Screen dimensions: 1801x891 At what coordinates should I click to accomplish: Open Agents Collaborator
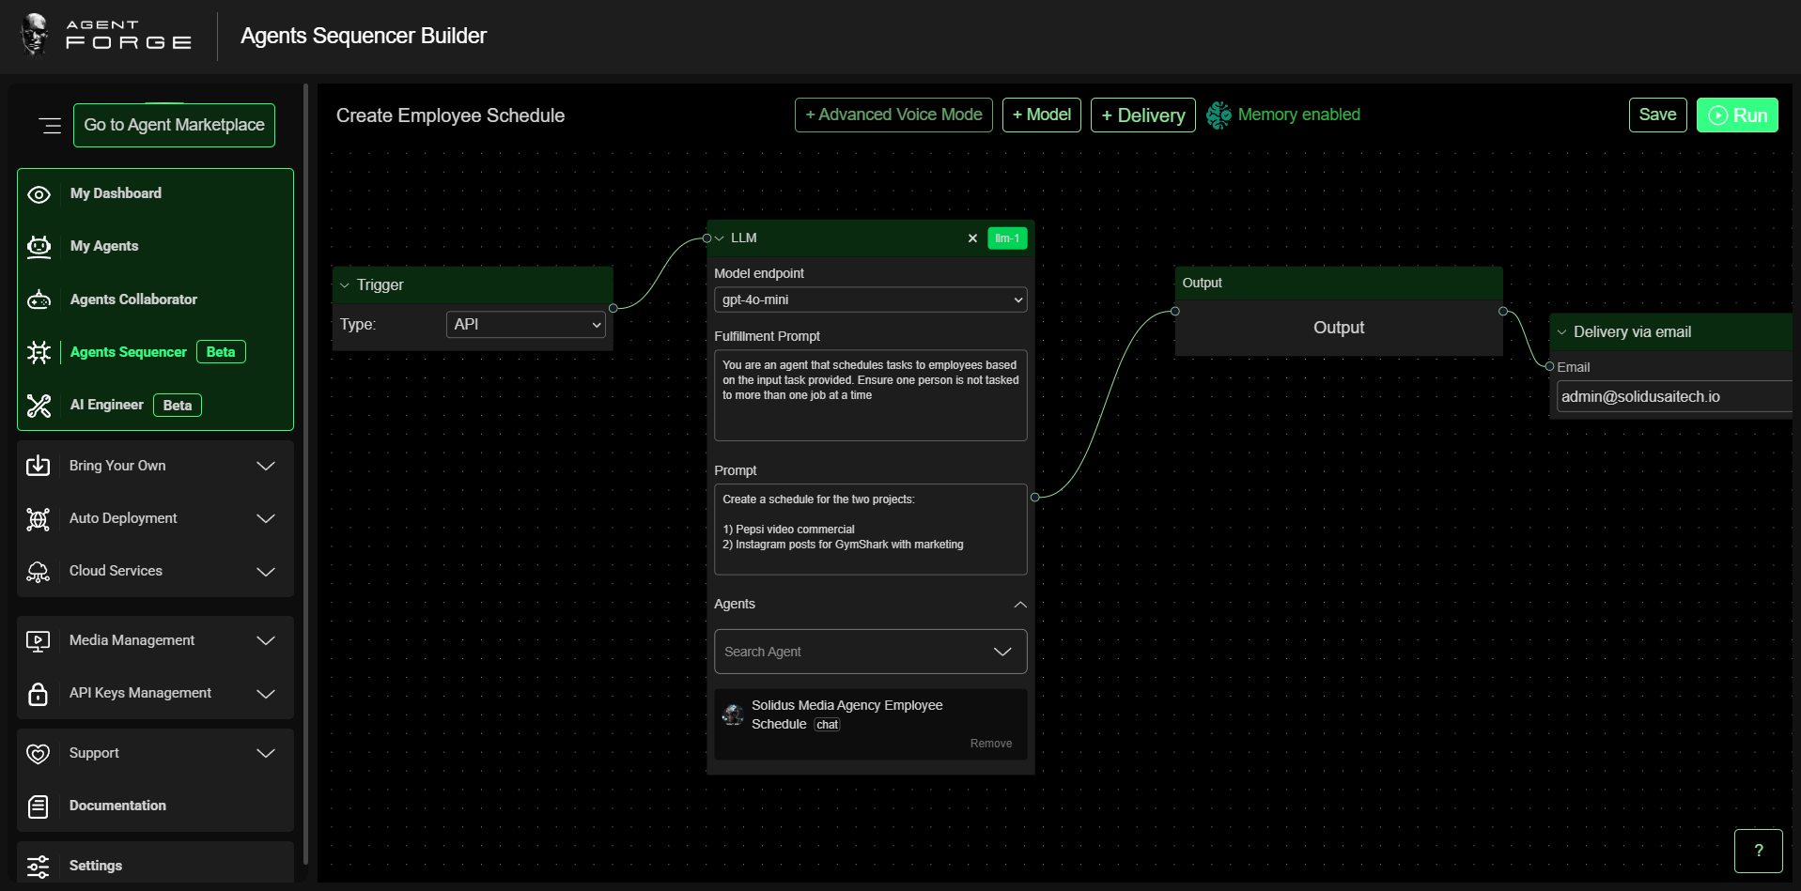[133, 300]
